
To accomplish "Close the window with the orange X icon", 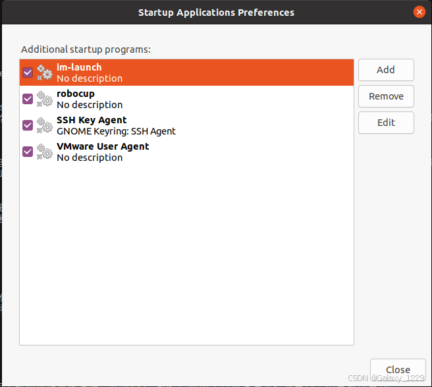I will click(419, 12).
